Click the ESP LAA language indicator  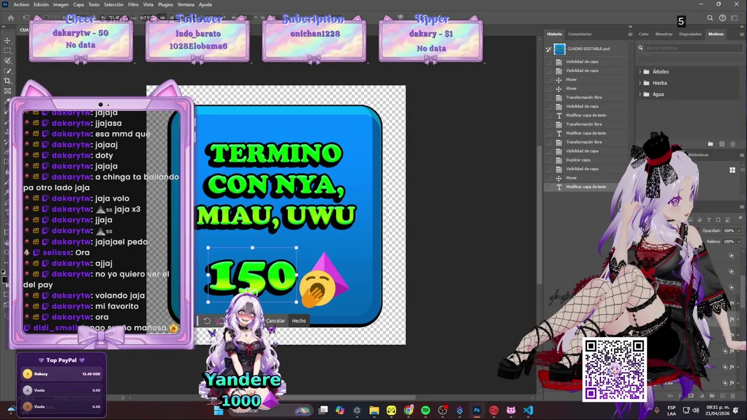671,410
